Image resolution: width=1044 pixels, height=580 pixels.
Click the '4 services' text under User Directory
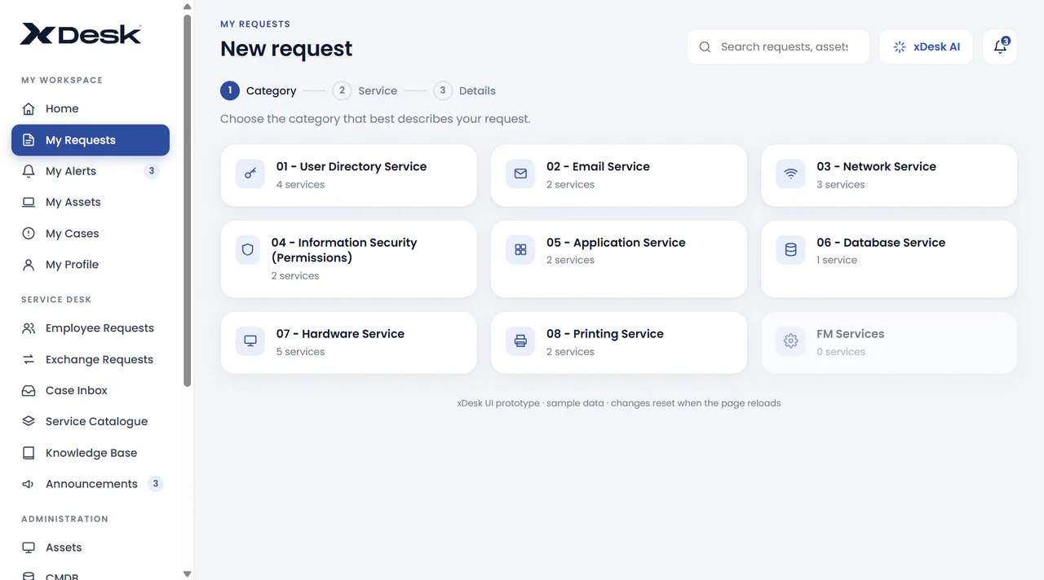pos(300,185)
